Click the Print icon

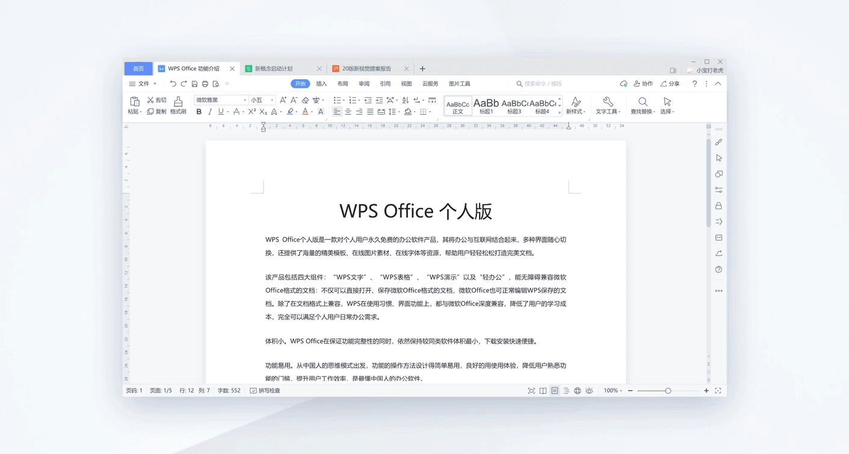coord(205,84)
